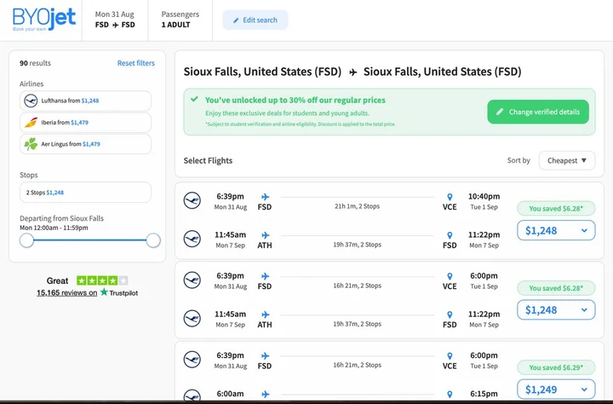Click the green checkmark in discount banner
Viewport: 613px width, 404px height.
pos(194,100)
